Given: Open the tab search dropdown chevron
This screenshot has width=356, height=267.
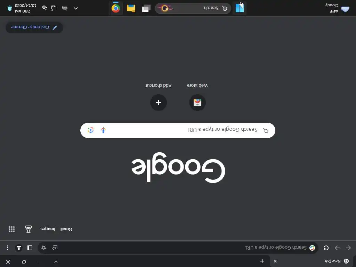Looking at the screenshot, I should (x=56, y=262).
